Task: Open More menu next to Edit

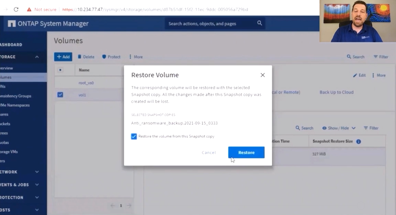Action: click(x=379, y=75)
